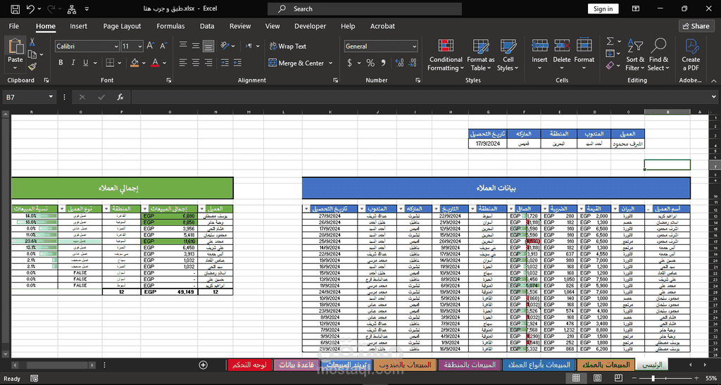The height and width of the screenshot is (385, 721).
Task: Switch to the Data ribbon tab
Action: point(207,26)
